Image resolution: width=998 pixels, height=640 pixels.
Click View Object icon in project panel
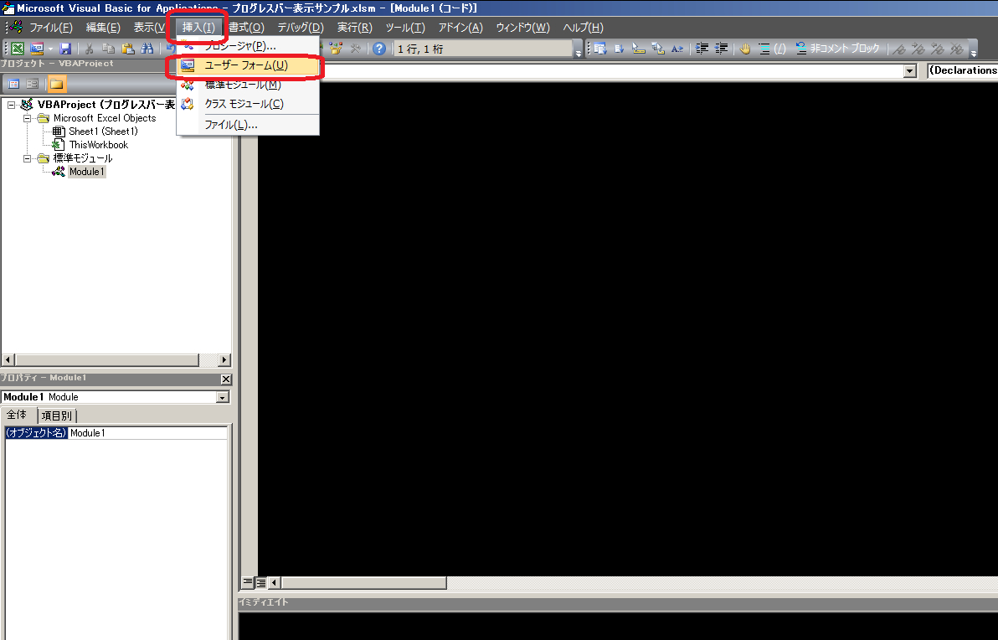pyautogui.click(x=33, y=84)
